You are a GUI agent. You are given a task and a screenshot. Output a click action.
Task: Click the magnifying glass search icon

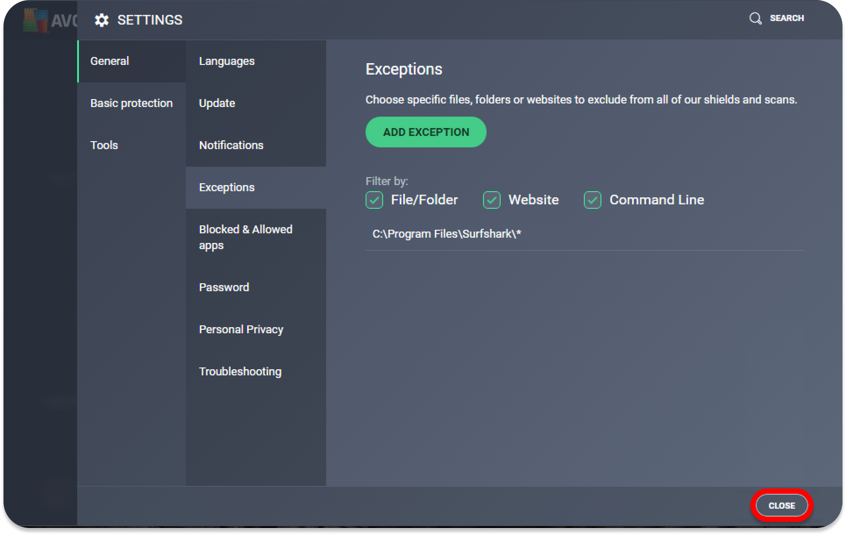pyautogui.click(x=755, y=18)
